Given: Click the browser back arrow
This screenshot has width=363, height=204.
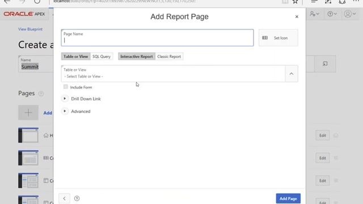Looking at the screenshot, I should [x=7, y=1].
